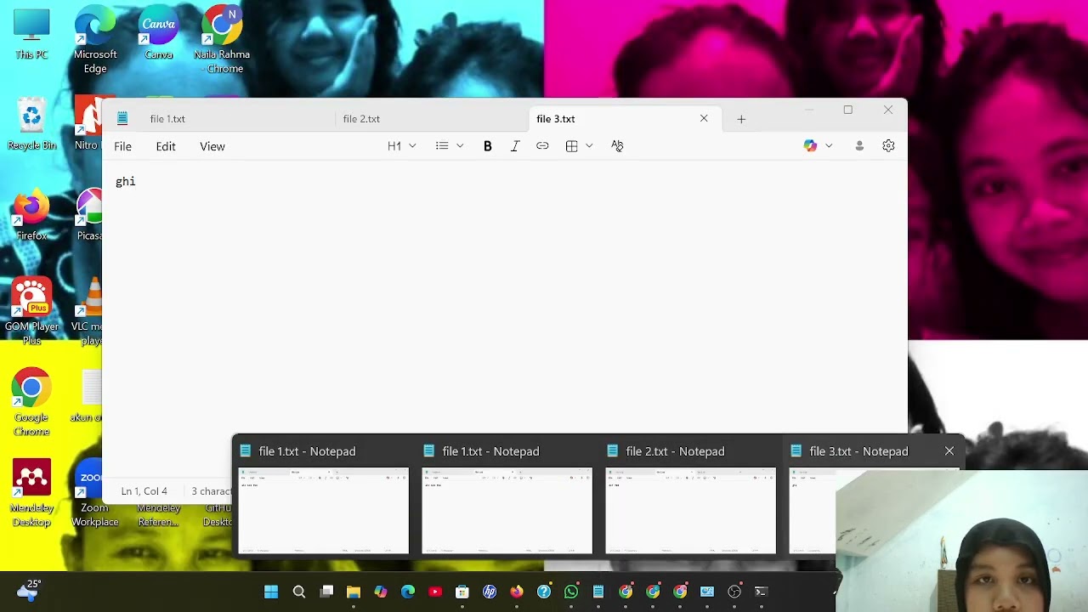Open the HP app on the taskbar
Image resolution: width=1088 pixels, height=612 pixels.
tap(490, 592)
